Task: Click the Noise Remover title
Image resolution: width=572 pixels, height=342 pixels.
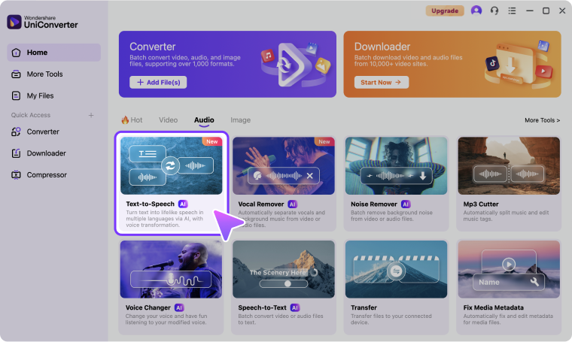Action: tap(374, 204)
